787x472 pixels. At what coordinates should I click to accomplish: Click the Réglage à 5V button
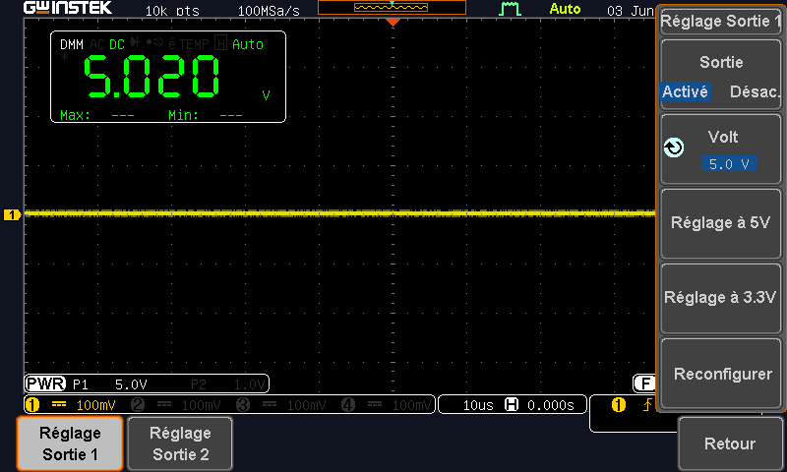pos(721,222)
